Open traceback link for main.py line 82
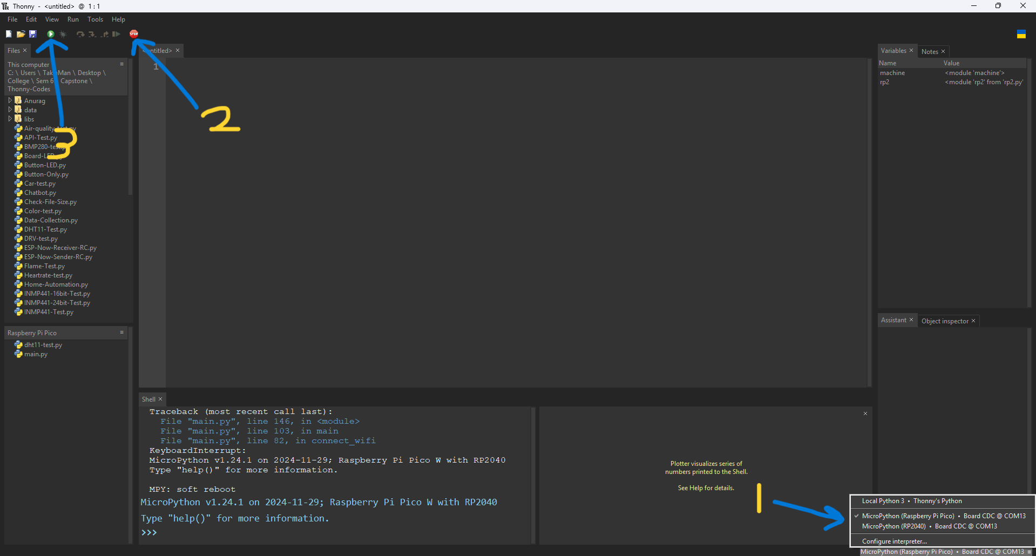 pos(268,441)
